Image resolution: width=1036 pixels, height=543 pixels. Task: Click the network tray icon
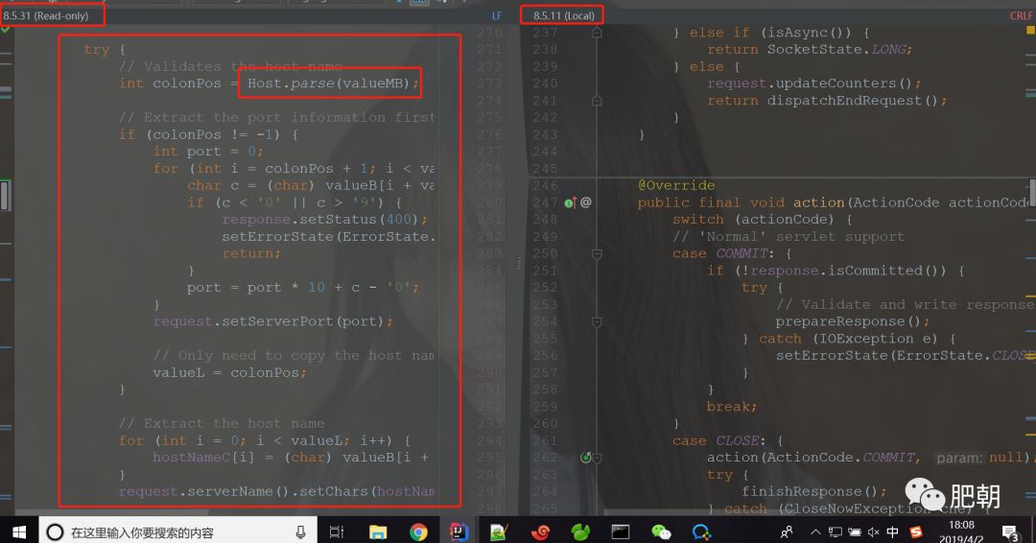836,532
